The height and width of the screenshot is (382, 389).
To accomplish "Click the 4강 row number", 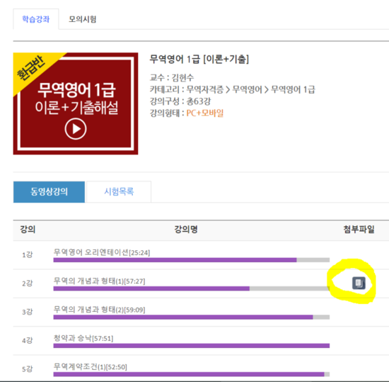I will click(28, 340).
